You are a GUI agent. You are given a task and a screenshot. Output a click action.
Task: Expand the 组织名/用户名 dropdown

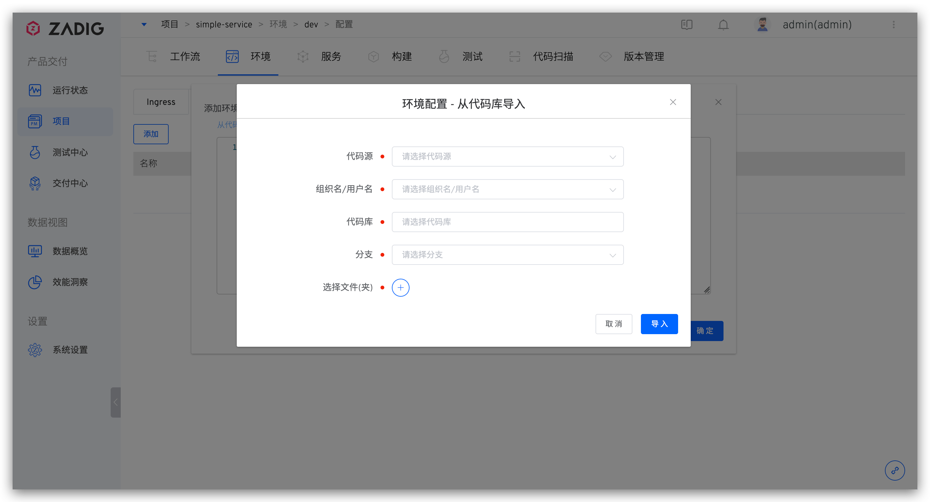tap(507, 189)
